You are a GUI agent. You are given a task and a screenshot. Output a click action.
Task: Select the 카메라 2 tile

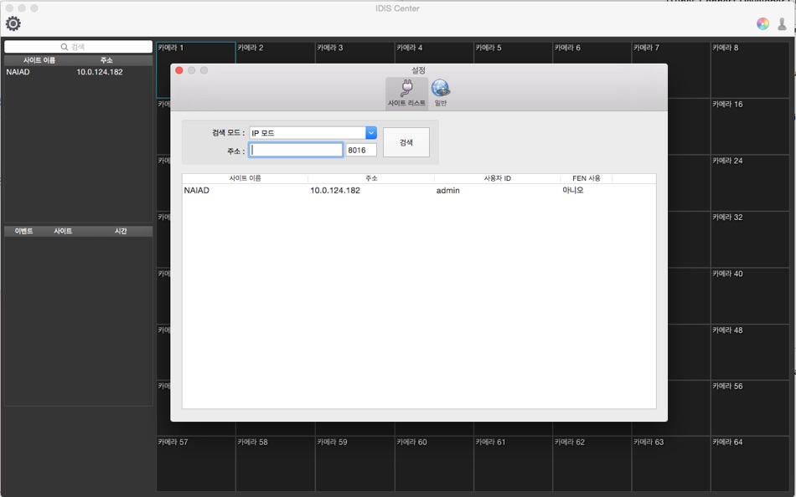[275, 53]
